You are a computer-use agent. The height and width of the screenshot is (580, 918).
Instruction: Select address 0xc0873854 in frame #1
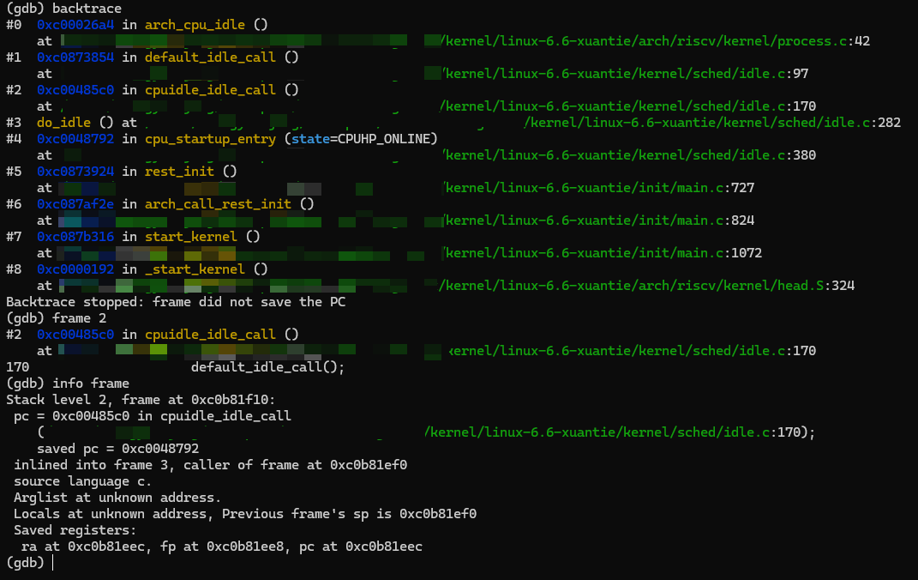coord(75,57)
